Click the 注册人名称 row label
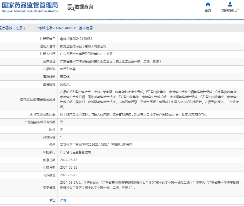 click(47, 46)
